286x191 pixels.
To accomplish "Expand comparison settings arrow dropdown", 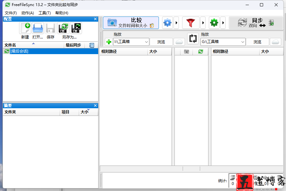I will [x=176, y=23].
